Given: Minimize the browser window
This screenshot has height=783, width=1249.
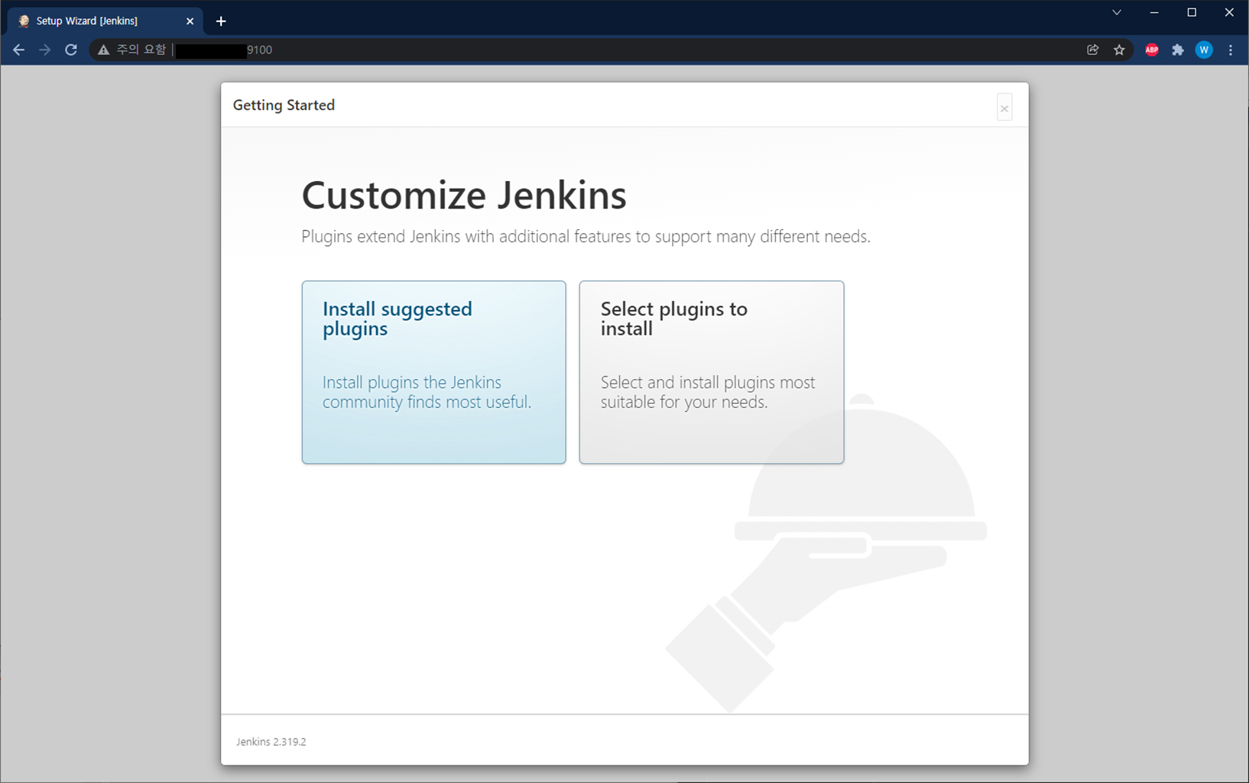Looking at the screenshot, I should coord(1154,13).
